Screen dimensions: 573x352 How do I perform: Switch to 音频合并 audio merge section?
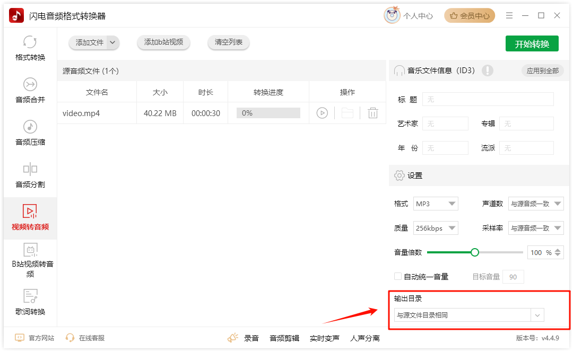(x=30, y=91)
